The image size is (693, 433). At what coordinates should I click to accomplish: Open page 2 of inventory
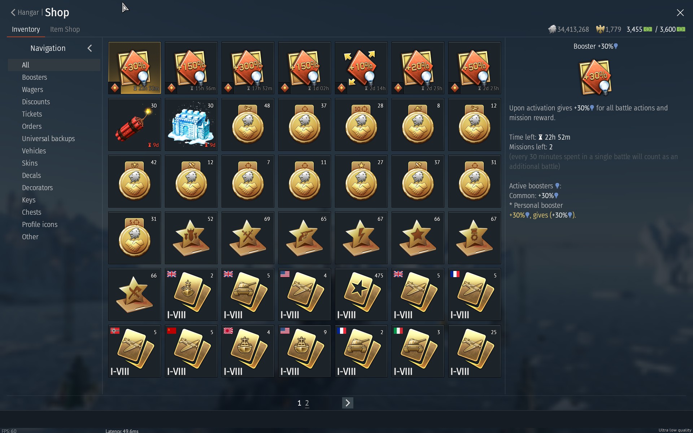[307, 403]
